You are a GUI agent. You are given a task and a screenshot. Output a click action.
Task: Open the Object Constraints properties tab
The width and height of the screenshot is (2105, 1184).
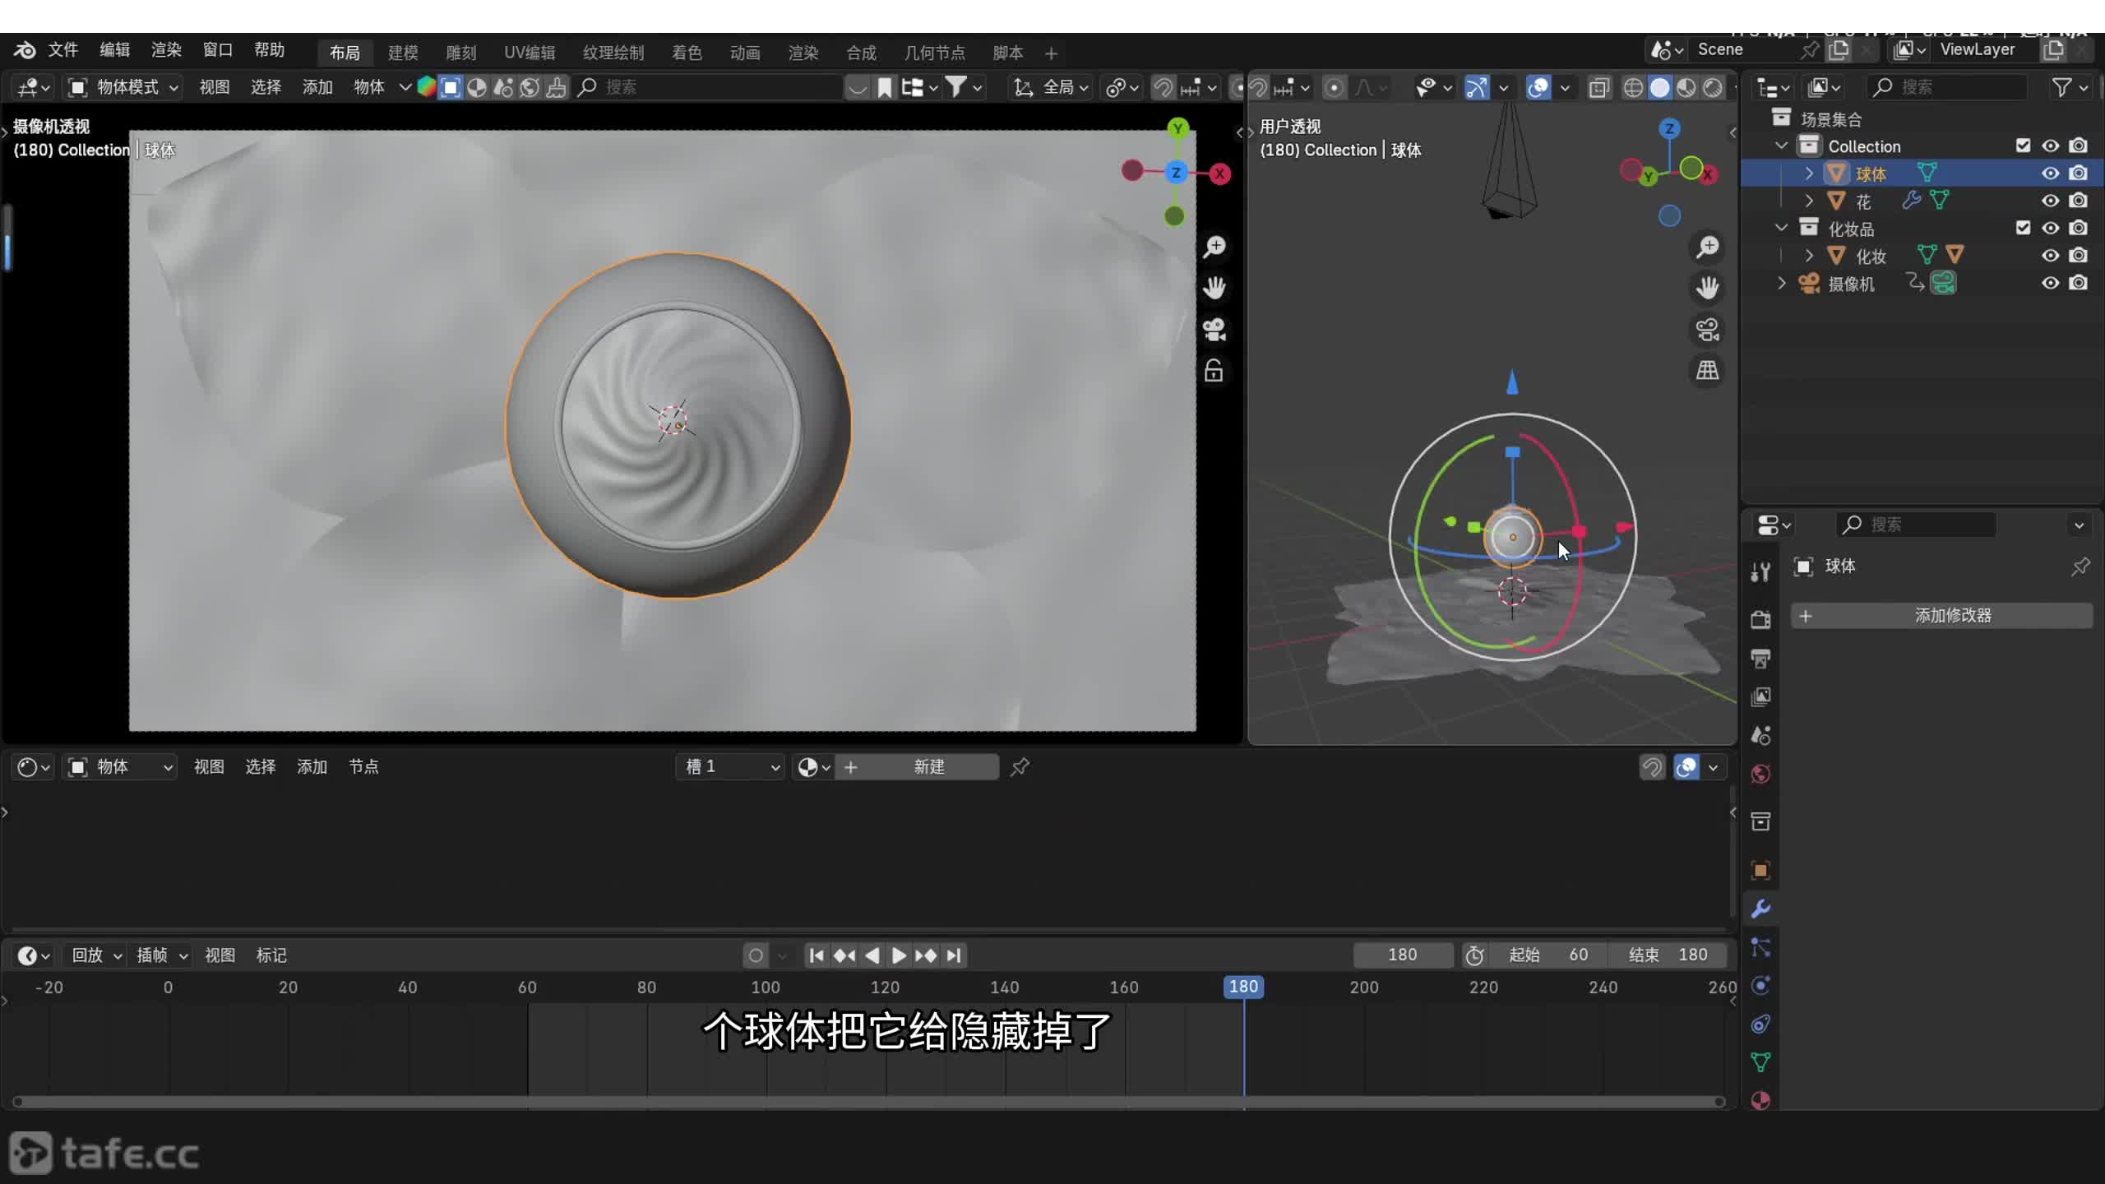1760,1024
